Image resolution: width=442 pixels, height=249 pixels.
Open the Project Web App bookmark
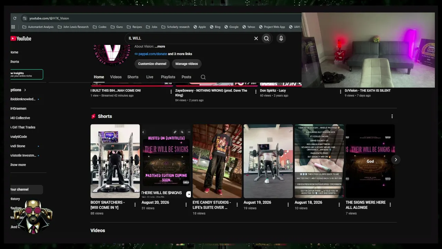[x=272, y=27]
